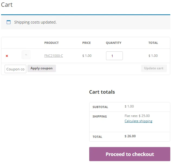This screenshot has height=166, width=173.
Task: Click the TOTAL column header in the product table
Action: pyautogui.click(x=153, y=43)
